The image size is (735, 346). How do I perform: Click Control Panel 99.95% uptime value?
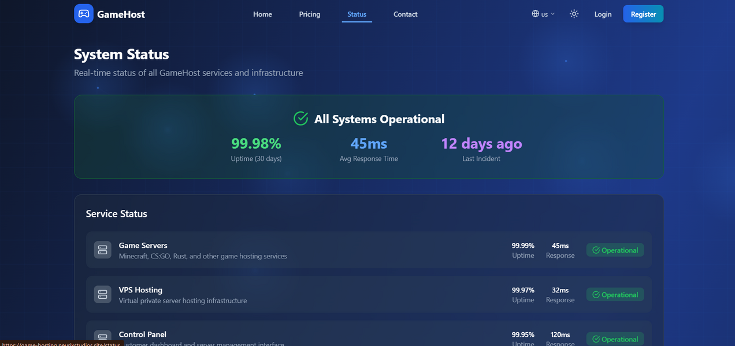tap(523, 334)
